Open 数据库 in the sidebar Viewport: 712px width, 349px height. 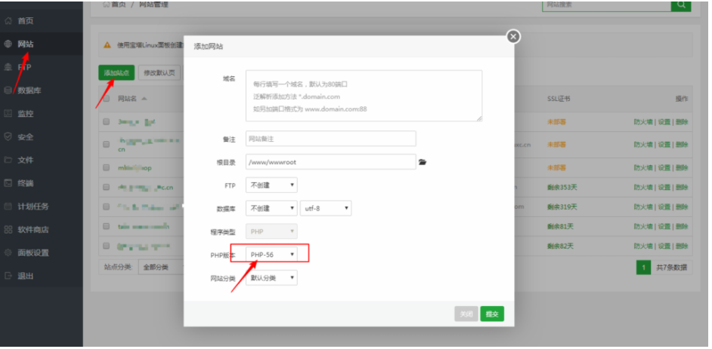(29, 90)
